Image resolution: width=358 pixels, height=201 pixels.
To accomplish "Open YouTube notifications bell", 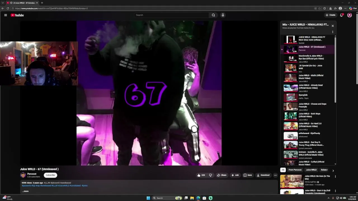I will click(x=341, y=15).
